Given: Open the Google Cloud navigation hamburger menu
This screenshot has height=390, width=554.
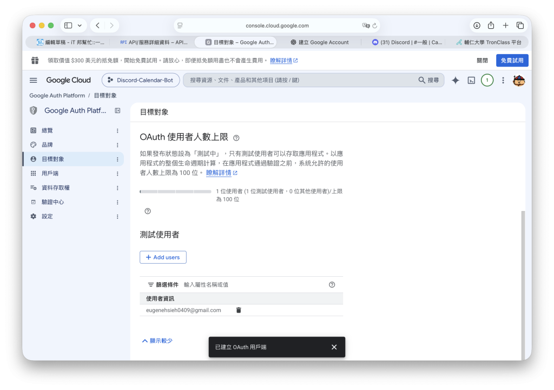Looking at the screenshot, I should pos(33,80).
